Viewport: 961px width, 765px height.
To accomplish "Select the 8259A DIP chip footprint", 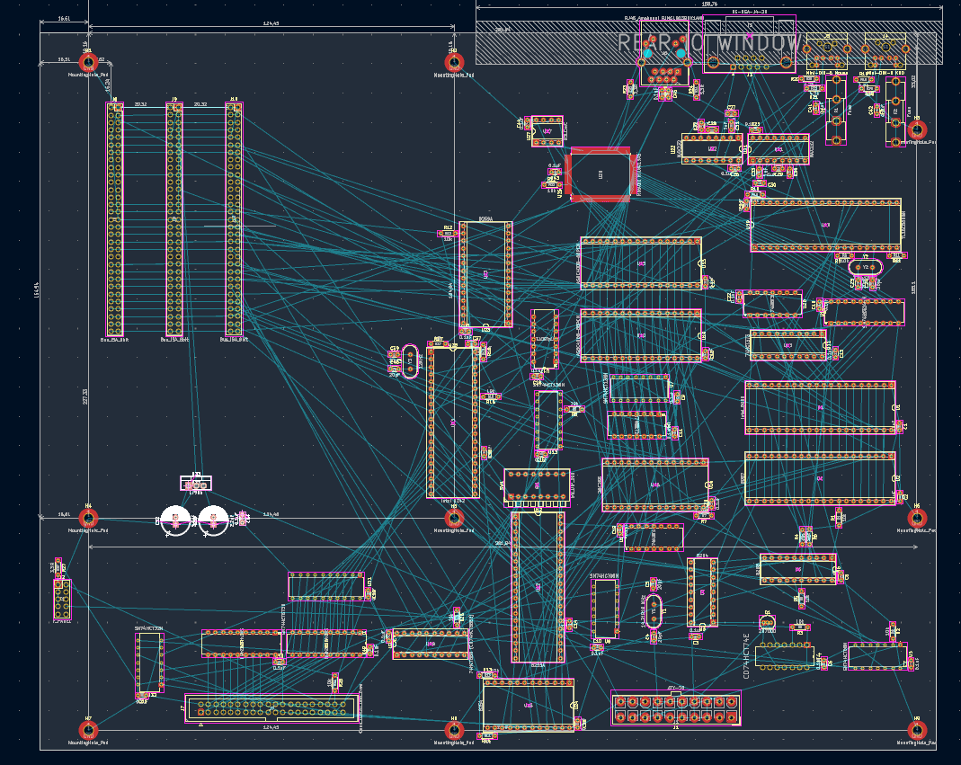I will 486,274.
